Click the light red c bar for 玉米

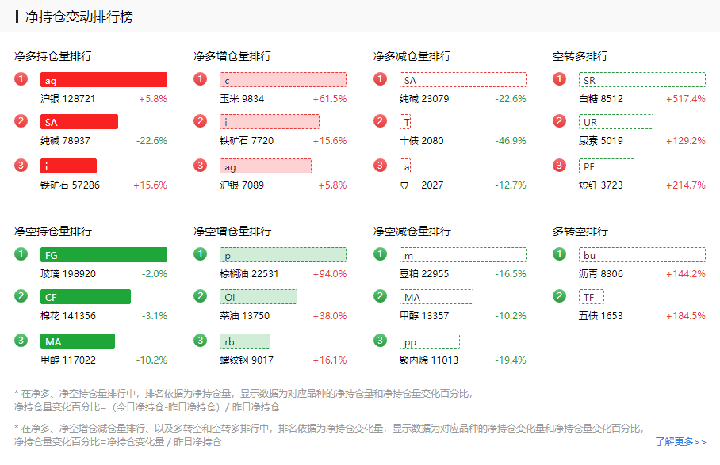click(283, 80)
